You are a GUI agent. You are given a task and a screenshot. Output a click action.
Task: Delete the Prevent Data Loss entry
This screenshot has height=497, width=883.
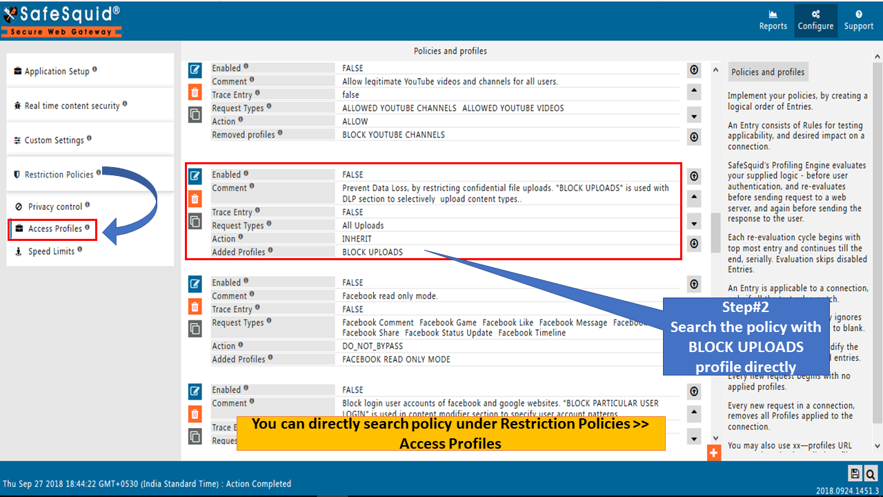click(x=195, y=199)
